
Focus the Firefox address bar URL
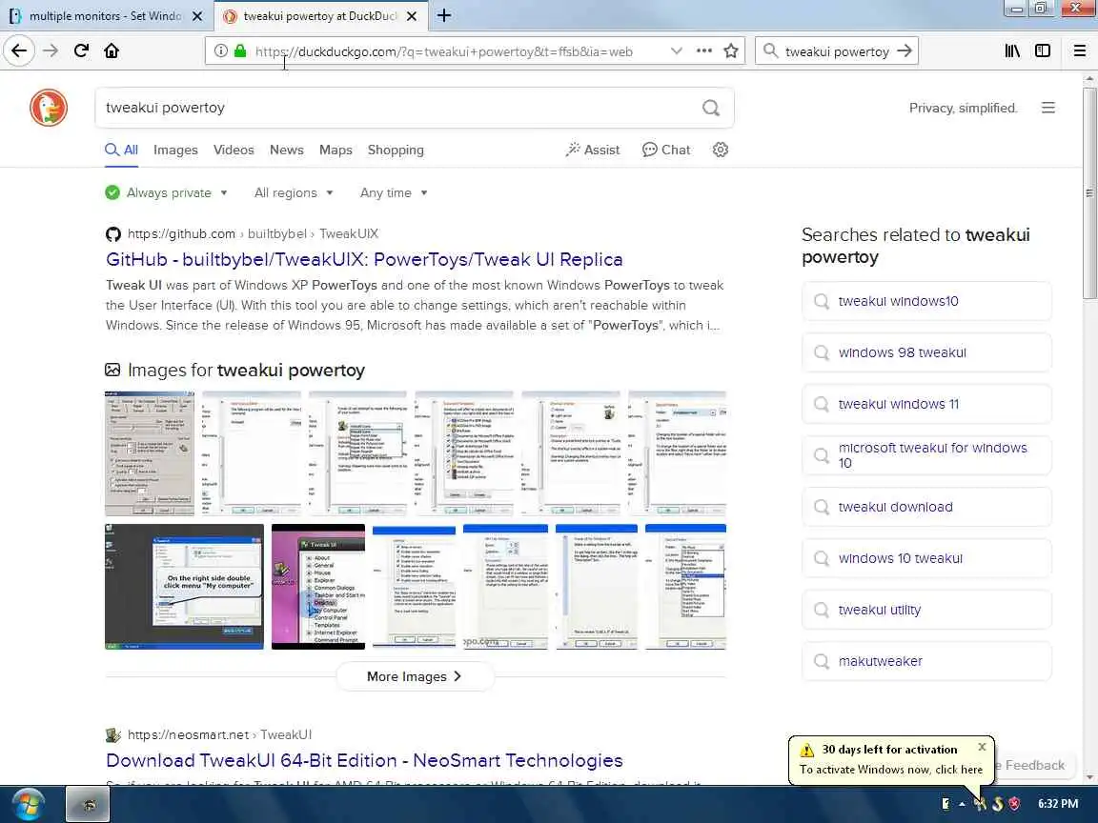click(444, 51)
